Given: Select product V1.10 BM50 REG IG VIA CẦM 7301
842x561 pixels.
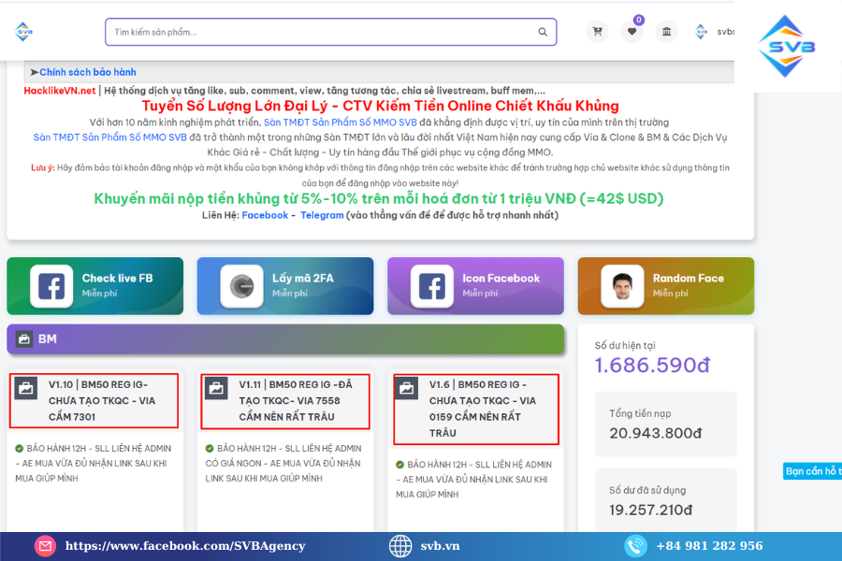Looking at the screenshot, I should [94, 400].
